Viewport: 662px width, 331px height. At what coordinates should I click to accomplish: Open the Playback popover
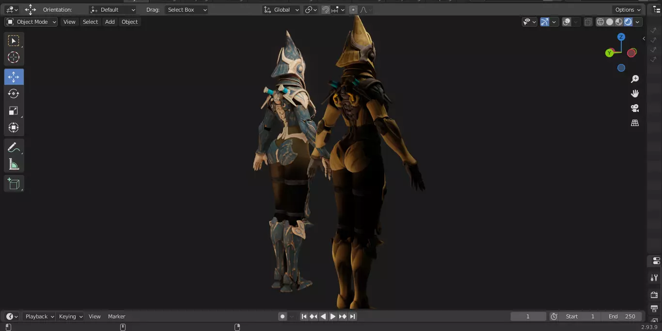(40, 316)
